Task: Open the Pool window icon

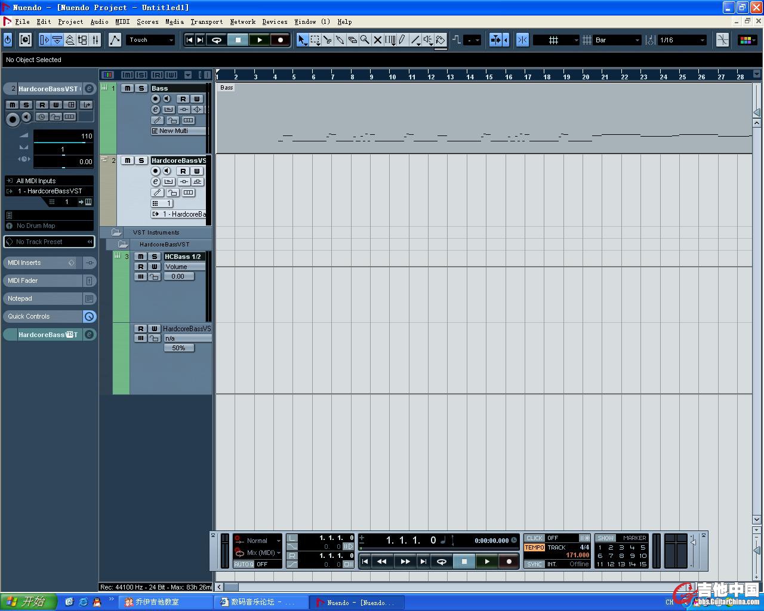Action: click(x=83, y=40)
